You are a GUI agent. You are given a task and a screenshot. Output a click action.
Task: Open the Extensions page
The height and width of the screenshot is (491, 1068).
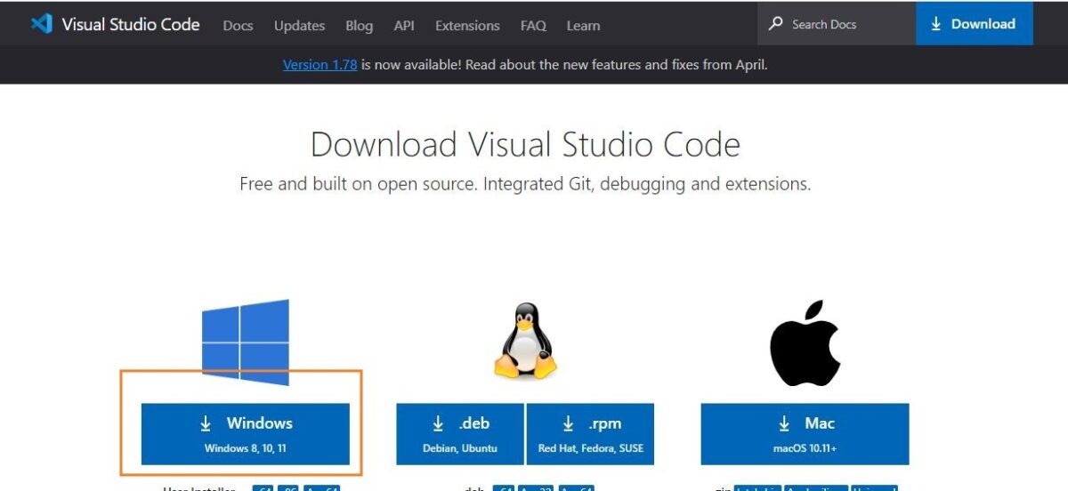(467, 25)
